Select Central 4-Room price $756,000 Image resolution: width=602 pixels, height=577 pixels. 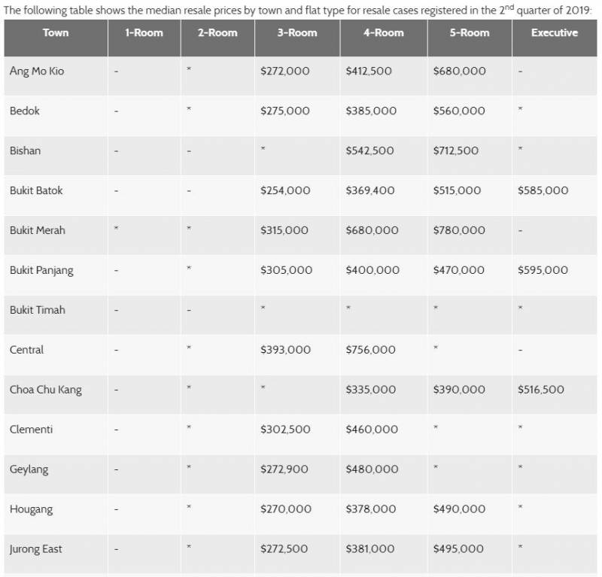(x=370, y=350)
